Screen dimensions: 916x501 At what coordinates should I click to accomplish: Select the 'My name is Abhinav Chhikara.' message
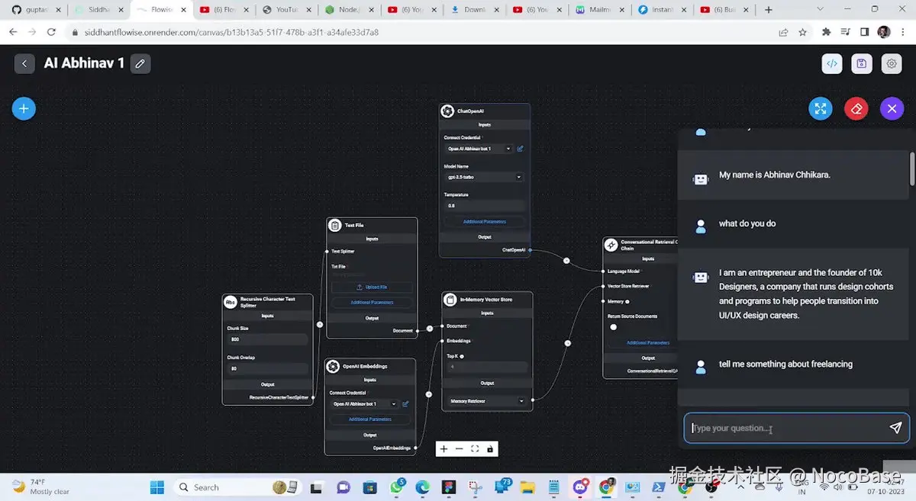click(x=774, y=175)
